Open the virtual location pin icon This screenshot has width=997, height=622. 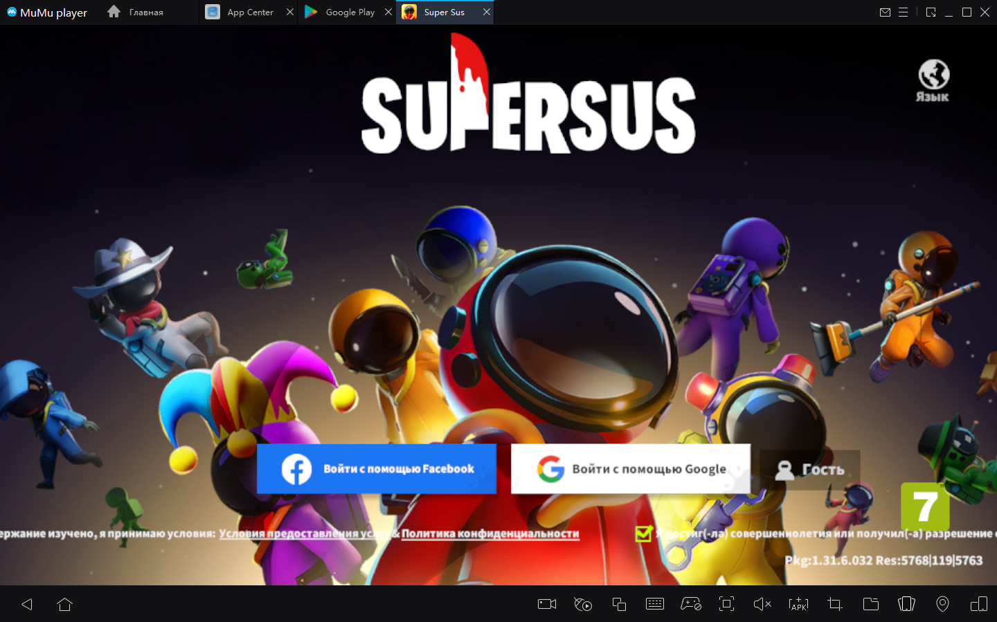pos(942,604)
